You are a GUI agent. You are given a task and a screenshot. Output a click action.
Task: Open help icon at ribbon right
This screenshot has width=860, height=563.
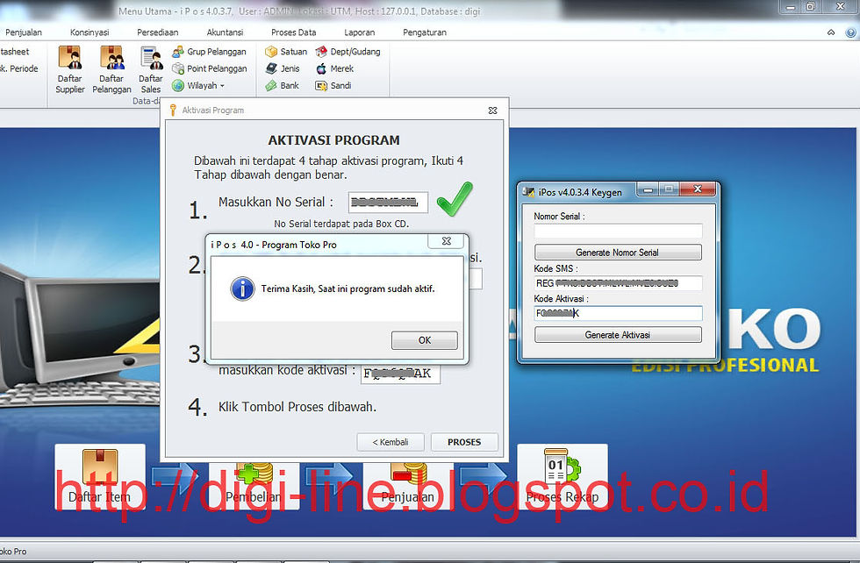(x=850, y=33)
